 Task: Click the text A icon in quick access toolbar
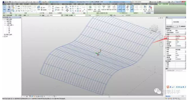pyautogui.click(x=31, y=2)
